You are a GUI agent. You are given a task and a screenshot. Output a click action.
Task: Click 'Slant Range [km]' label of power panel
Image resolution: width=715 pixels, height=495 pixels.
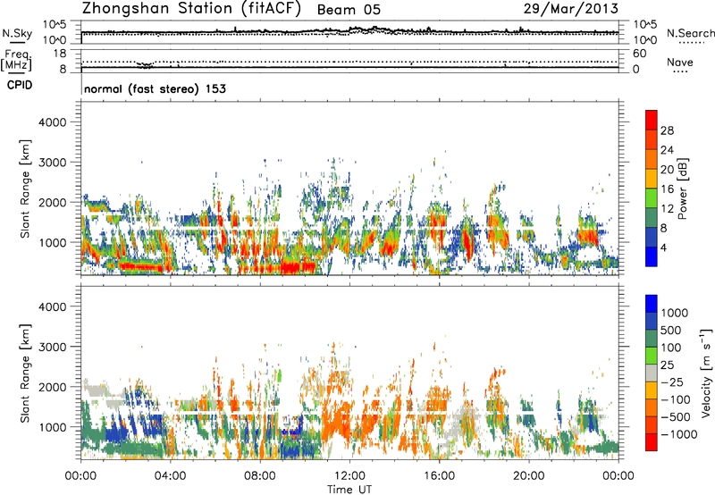pyautogui.click(x=25, y=189)
